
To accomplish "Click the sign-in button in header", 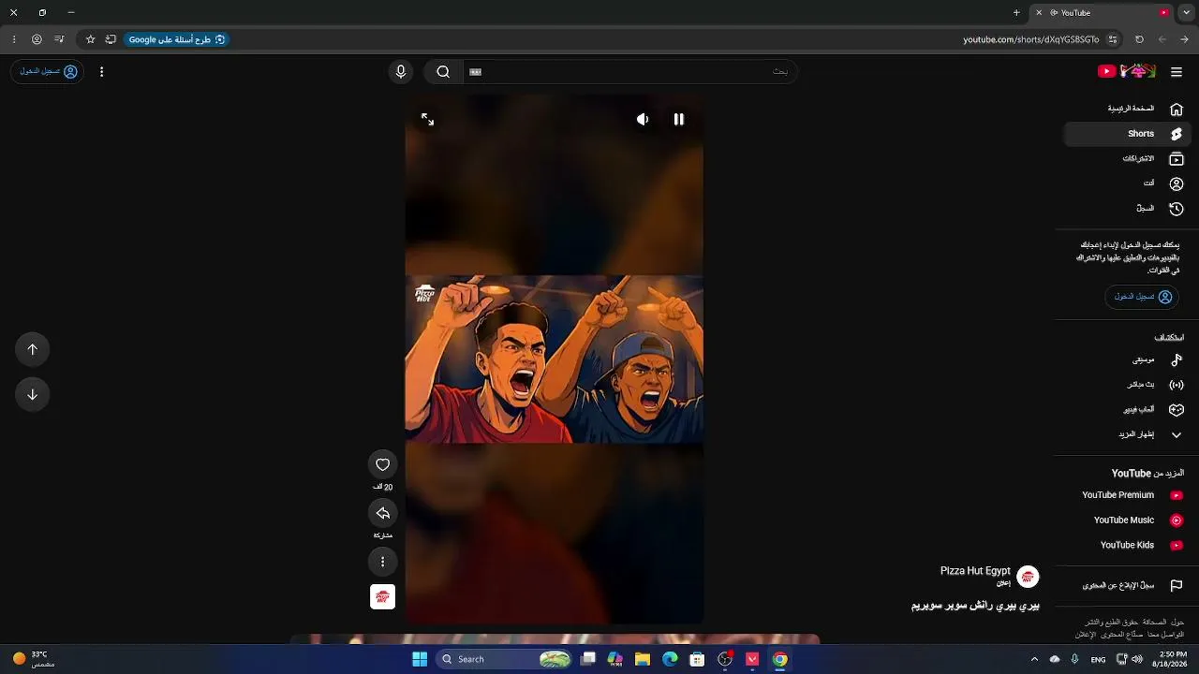I will pyautogui.click(x=48, y=71).
